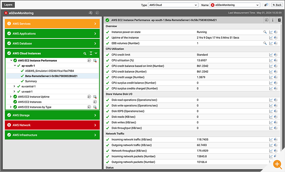
Task: Select AS&WS_Simulator instance in tree
Action: pos(49,71)
